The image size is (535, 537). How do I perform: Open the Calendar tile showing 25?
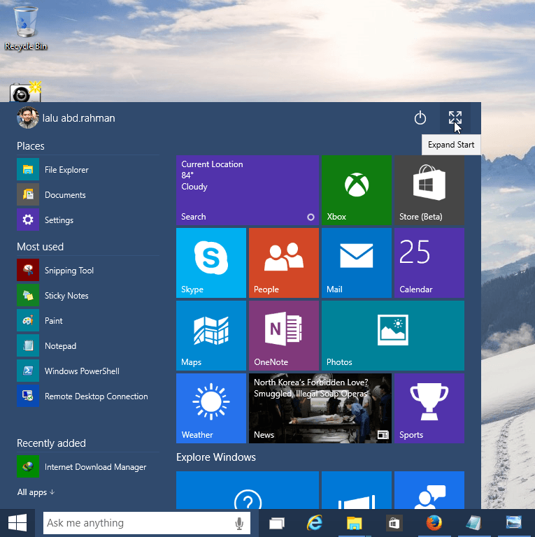point(429,263)
